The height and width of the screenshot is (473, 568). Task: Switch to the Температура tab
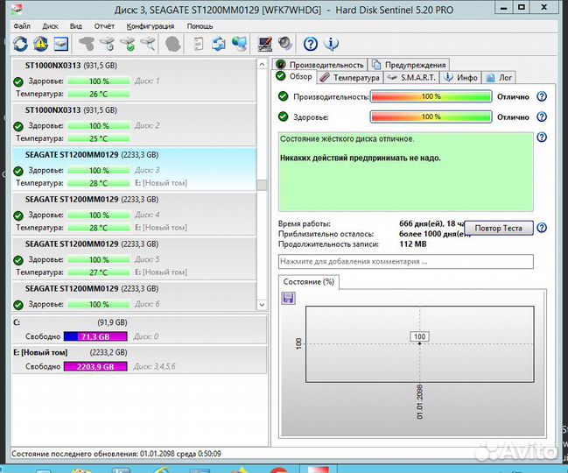point(350,77)
